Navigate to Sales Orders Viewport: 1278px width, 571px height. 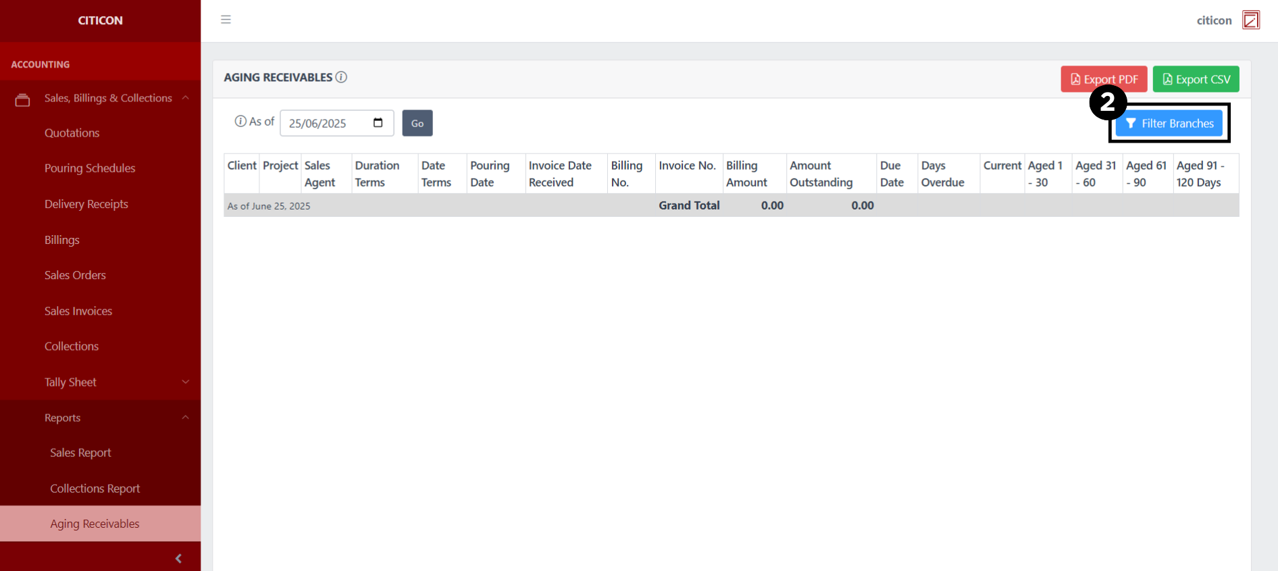point(75,275)
